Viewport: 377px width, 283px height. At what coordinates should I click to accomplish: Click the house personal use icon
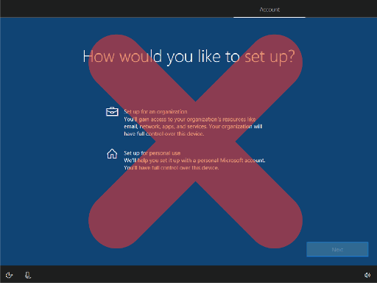tap(112, 154)
